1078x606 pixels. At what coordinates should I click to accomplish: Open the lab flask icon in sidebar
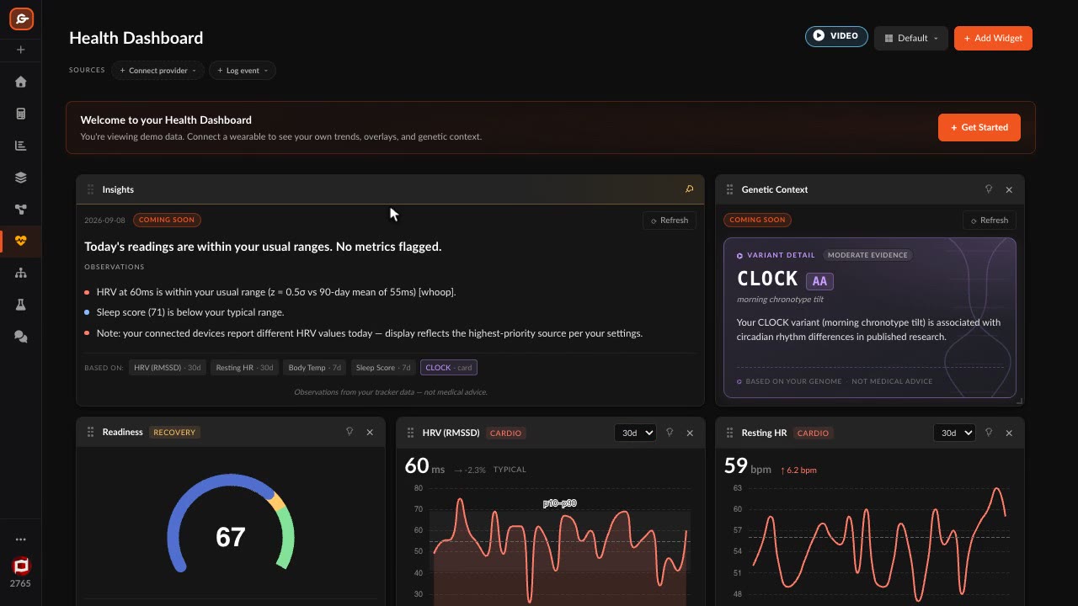point(21,305)
